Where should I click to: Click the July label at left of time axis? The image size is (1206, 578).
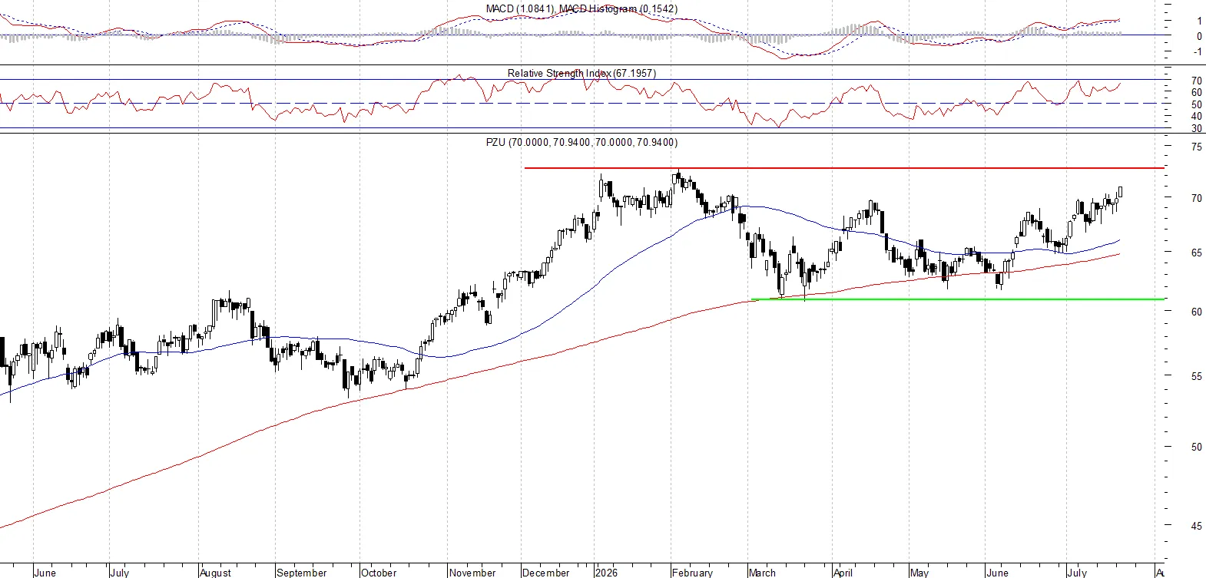point(120,573)
